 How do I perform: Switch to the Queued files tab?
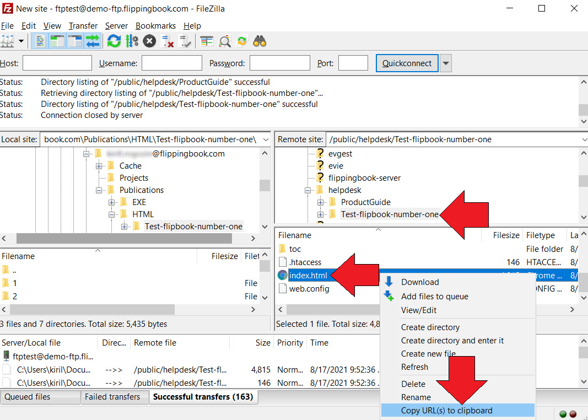[x=40, y=397]
